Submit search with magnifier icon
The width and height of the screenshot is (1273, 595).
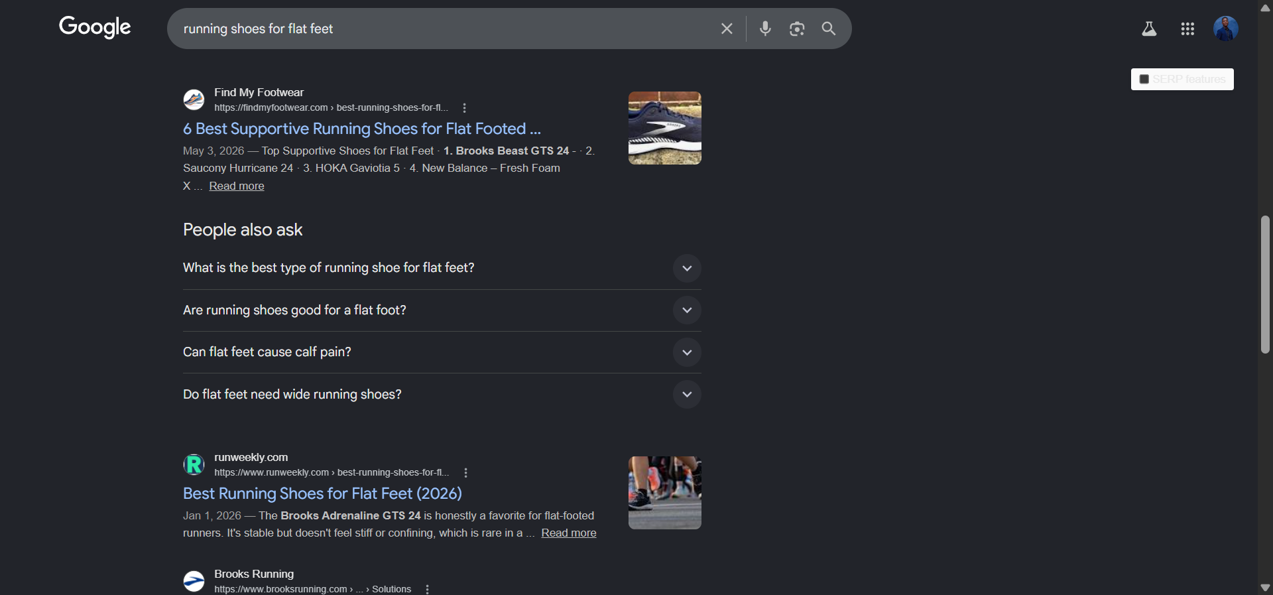coord(829,29)
